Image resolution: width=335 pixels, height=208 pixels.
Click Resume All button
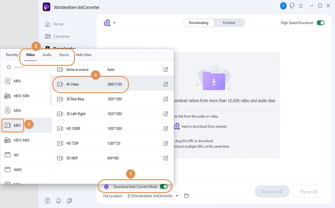[272, 191]
